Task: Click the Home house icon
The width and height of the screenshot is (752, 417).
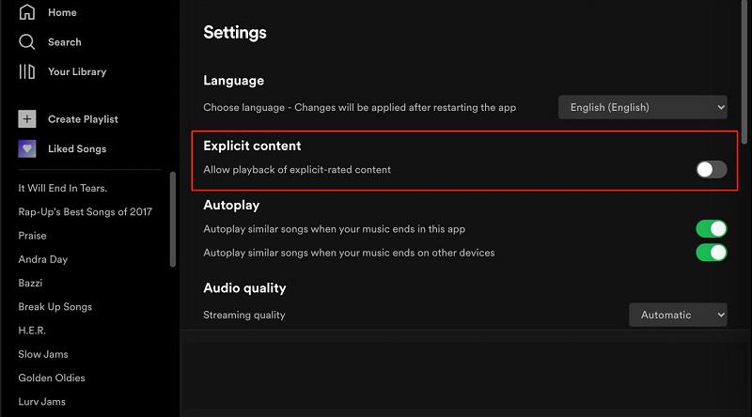Action: (x=27, y=12)
